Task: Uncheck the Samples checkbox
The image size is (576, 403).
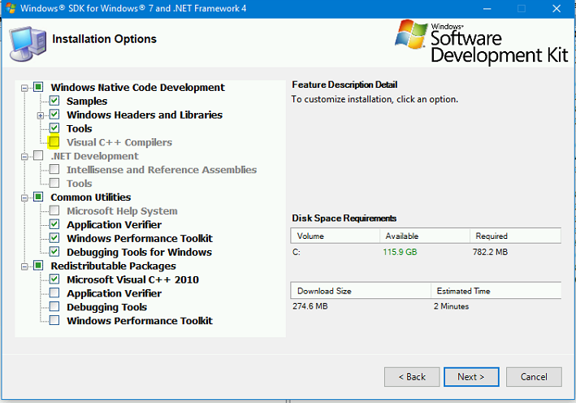Action: click(x=54, y=101)
